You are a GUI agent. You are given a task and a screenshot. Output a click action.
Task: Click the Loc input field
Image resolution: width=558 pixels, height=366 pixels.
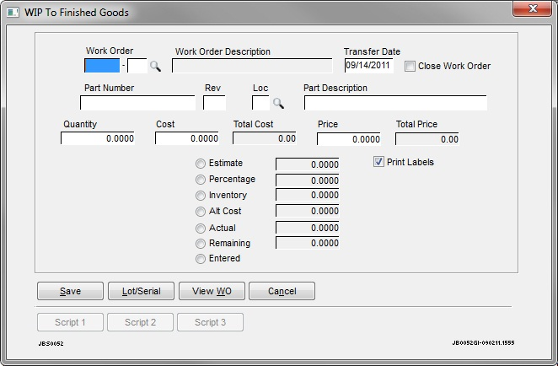(x=260, y=103)
